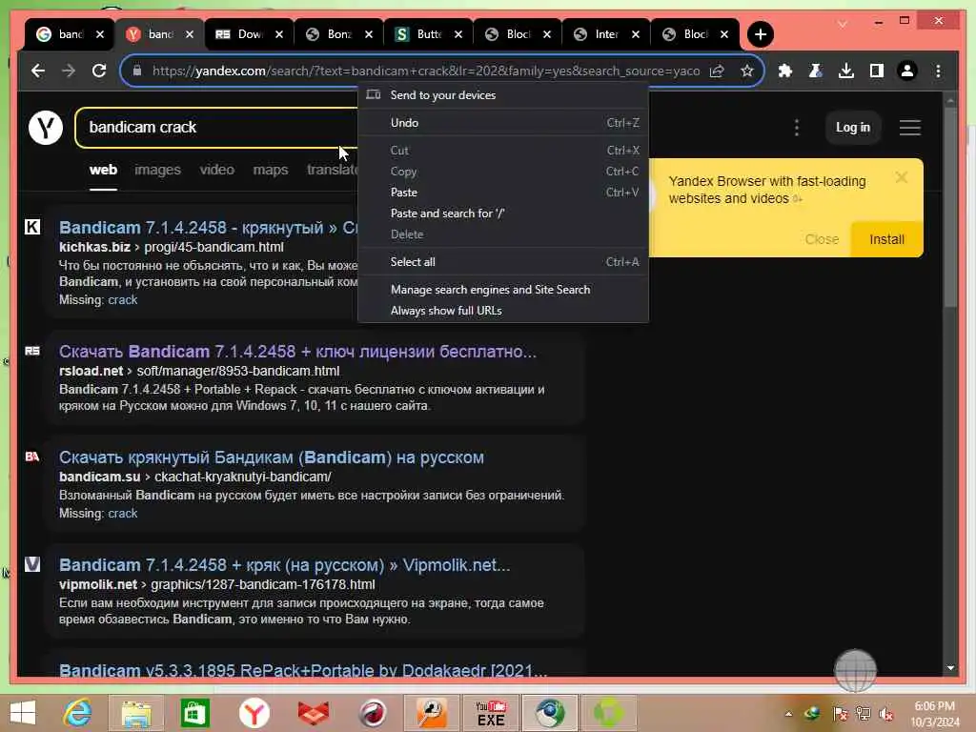
Task: Open the rsload.net Bandicam result title
Action: (297, 352)
